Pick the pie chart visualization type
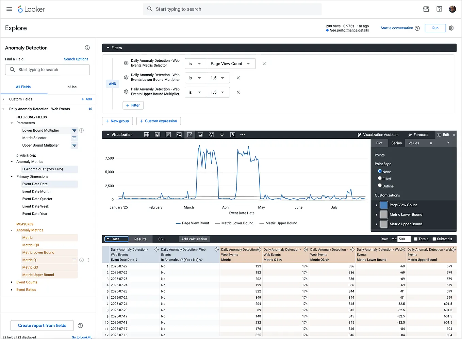 click(x=211, y=134)
